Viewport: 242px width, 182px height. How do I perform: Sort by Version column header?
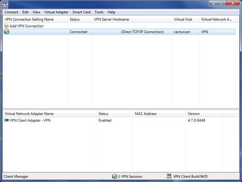click(x=204, y=114)
